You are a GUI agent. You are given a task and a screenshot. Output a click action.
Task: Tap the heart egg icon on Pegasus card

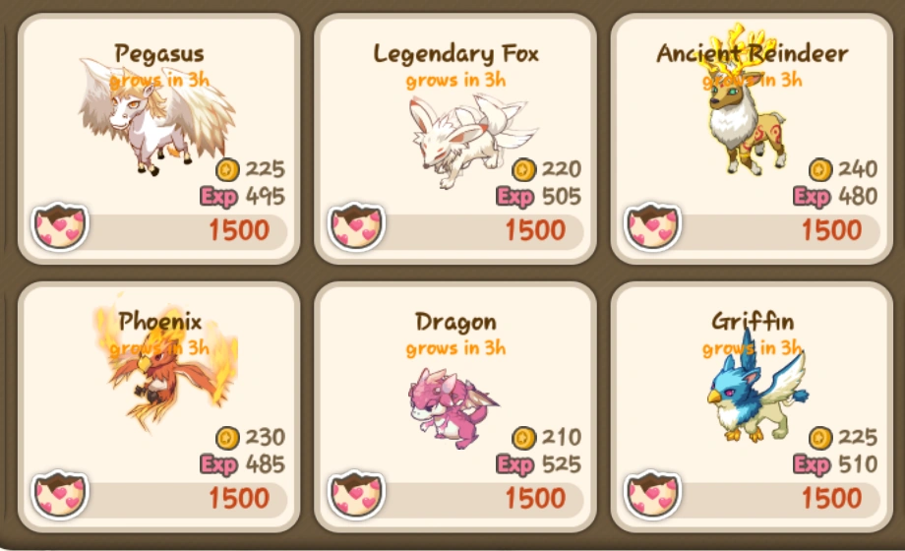pyautogui.click(x=59, y=226)
